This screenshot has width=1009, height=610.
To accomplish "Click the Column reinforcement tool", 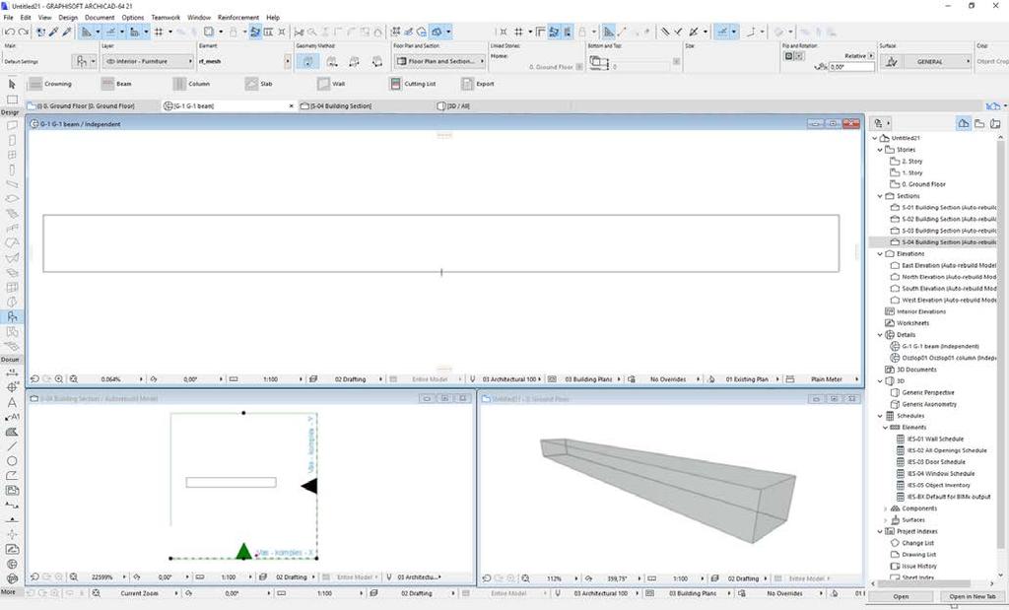I will click(x=192, y=84).
